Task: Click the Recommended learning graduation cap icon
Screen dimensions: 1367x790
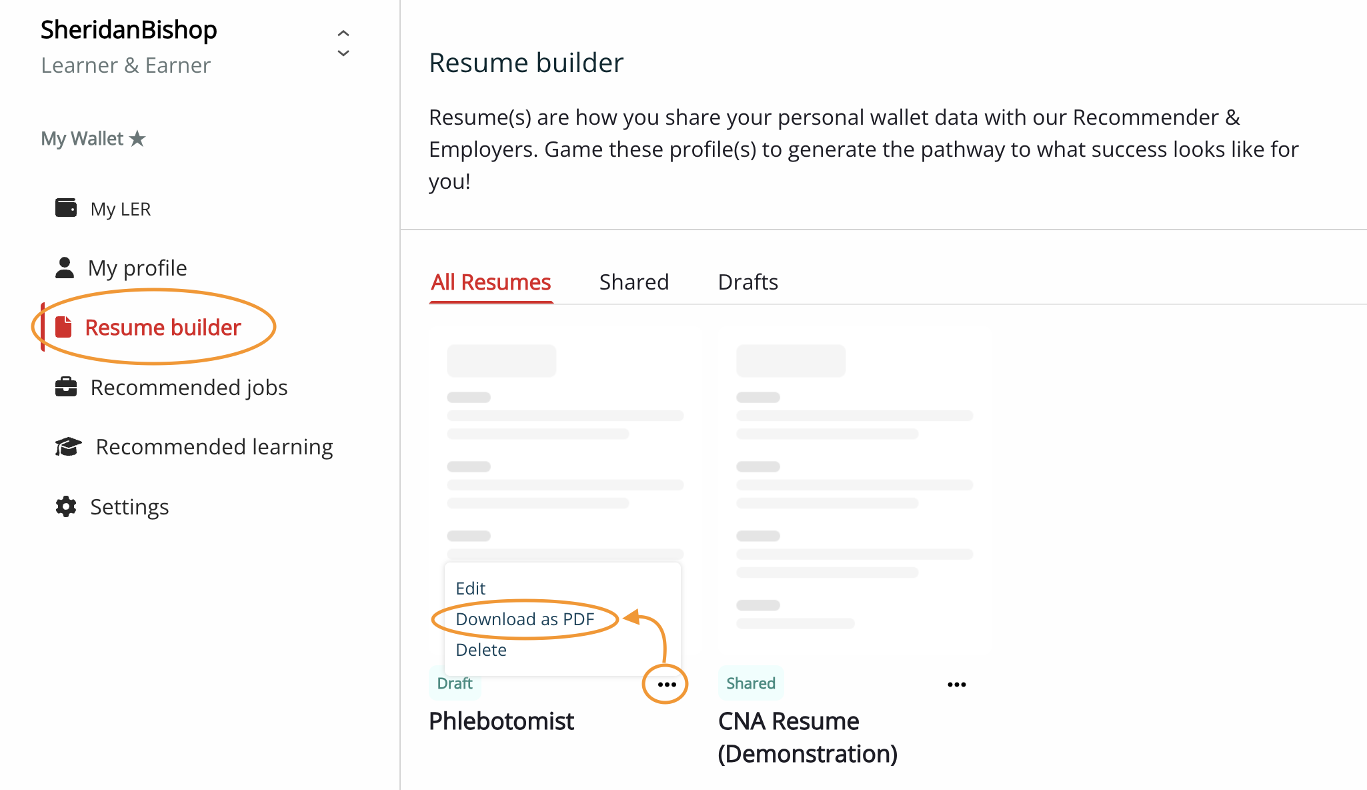Action: coord(68,446)
